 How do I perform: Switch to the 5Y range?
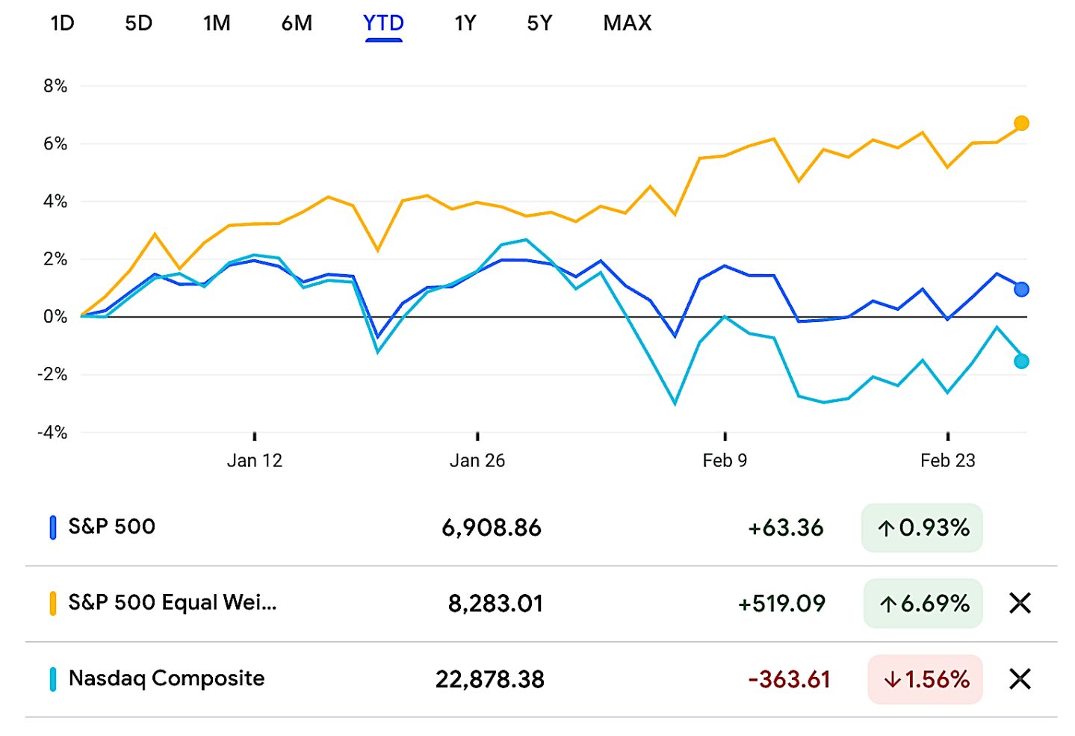tap(539, 23)
